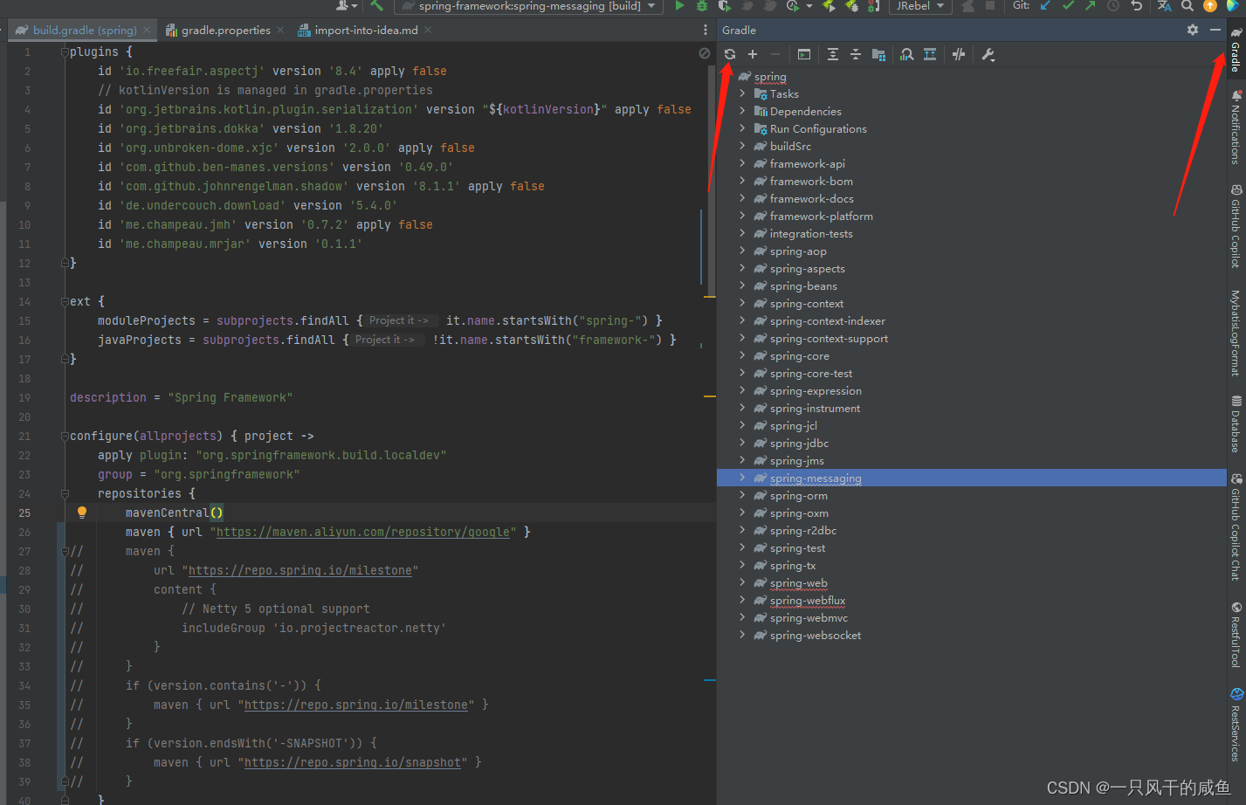This screenshot has height=805, width=1246.
Task: Toggle fold marker for repositories block
Action: click(x=65, y=493)
